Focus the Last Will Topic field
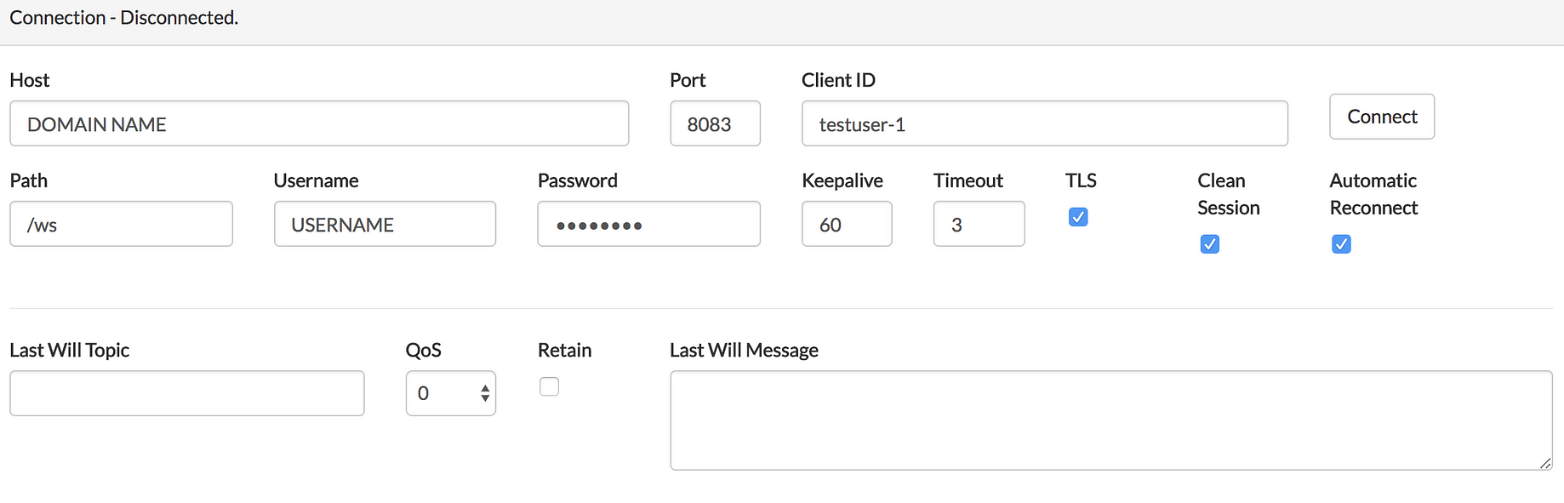Viewport: 1564px width, 503px height. pyautogui.click(x=187, y=393)
